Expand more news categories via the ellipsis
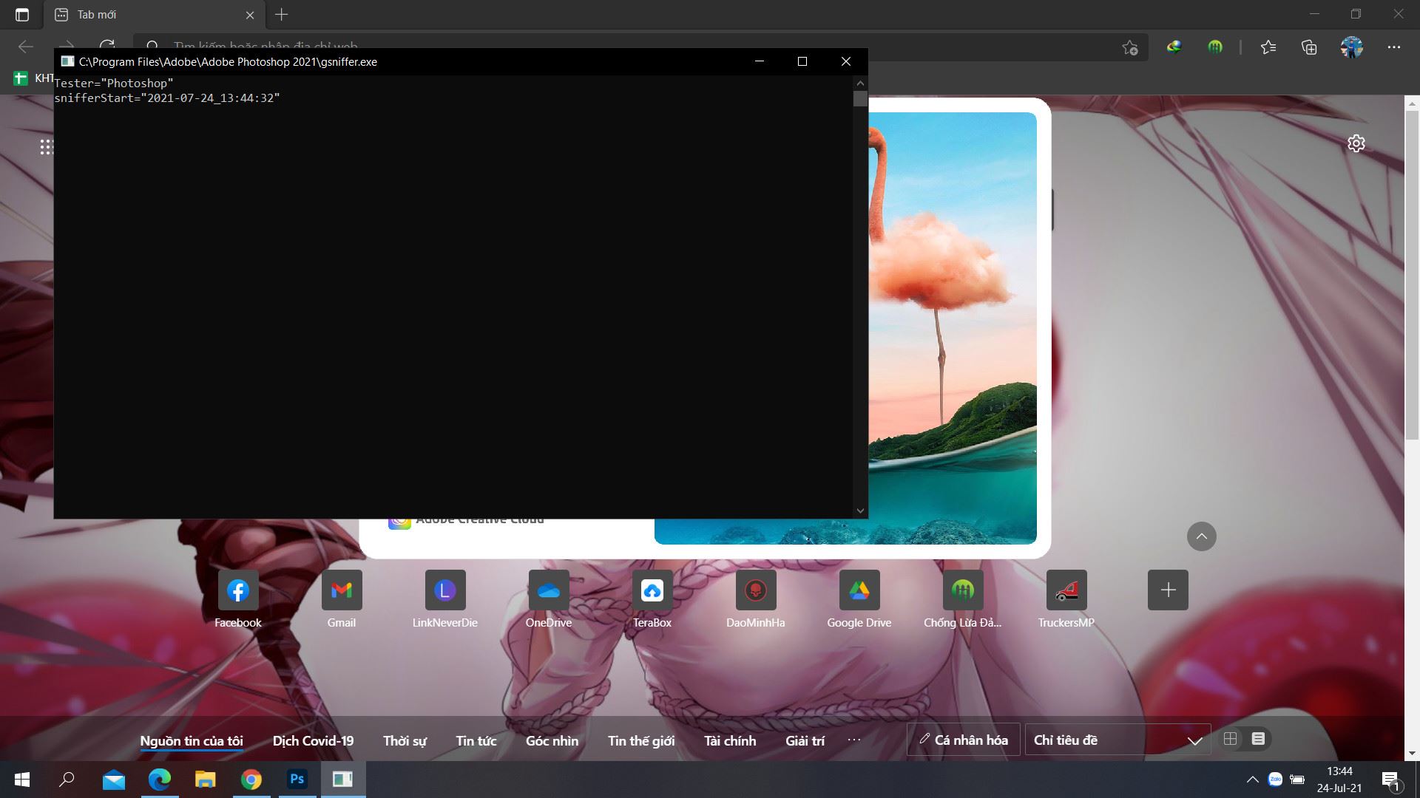This screenshot has height=798, width=1420. [x=854, y=740]
